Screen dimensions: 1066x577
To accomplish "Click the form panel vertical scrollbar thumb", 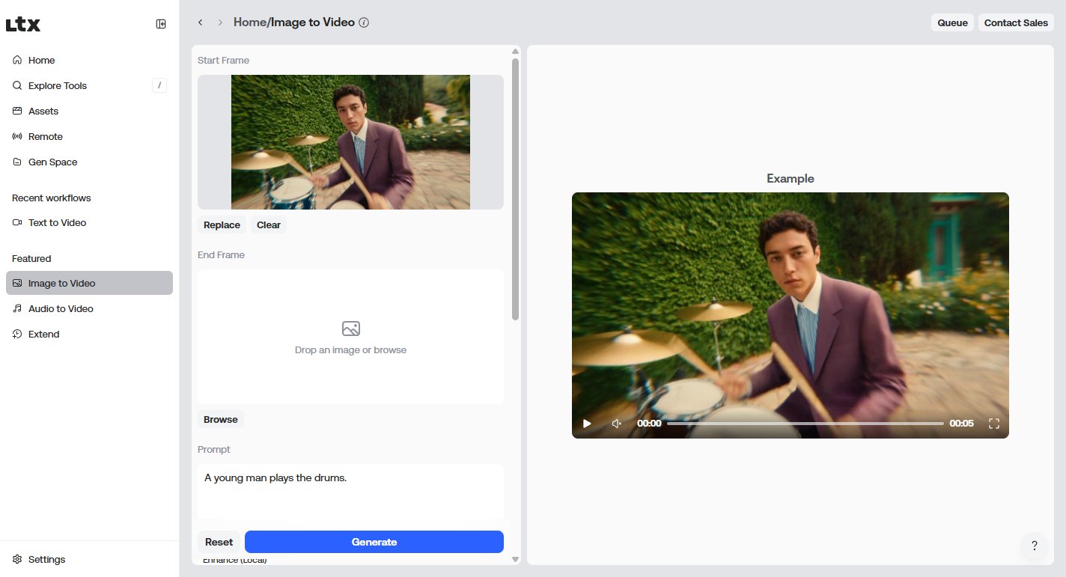I will point(515,189).
